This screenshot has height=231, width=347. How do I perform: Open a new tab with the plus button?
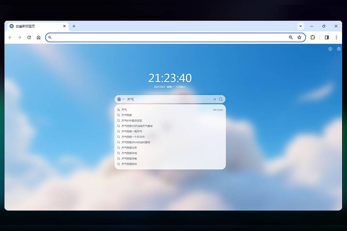click(x=74, y=26)
